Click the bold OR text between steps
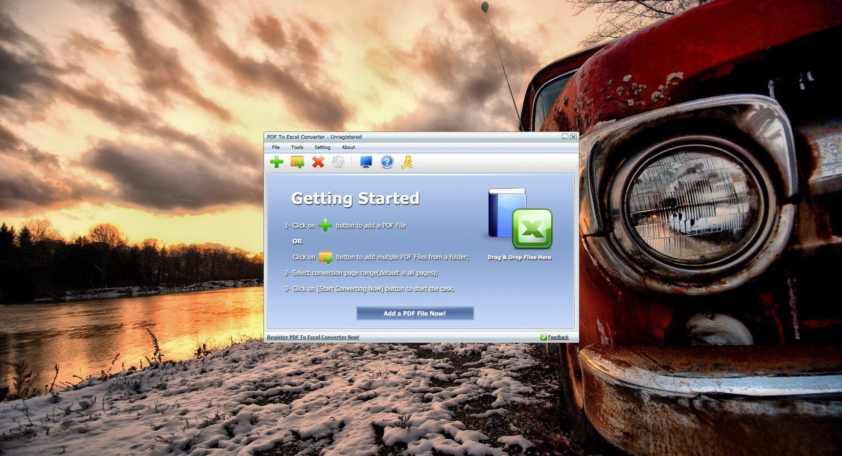 [297, 241]
